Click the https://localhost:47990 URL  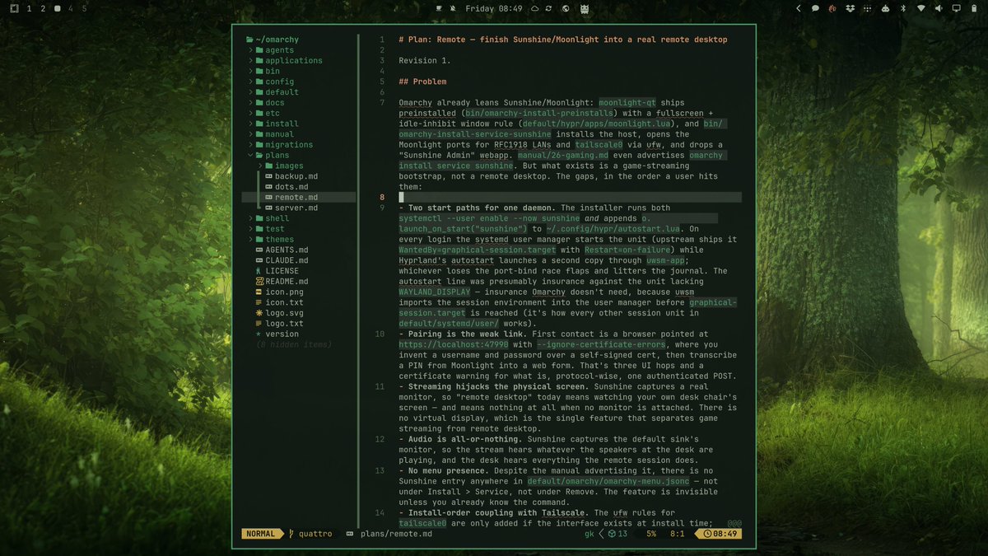point(455,344)
